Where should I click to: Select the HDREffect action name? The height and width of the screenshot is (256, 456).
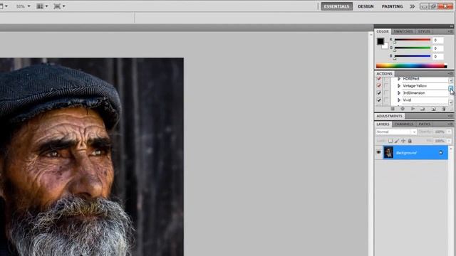point(411,79)
